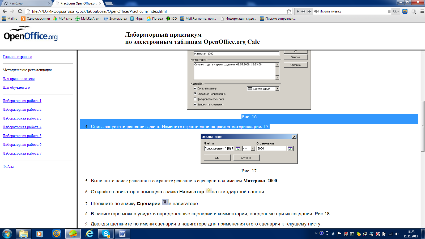The image size is (425, 239).
Task: Toggle 'Показать рамку' checkbox in Рис. 16
Action: (195, 88)
